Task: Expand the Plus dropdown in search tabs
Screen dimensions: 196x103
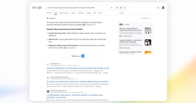Action: (100, 13)
